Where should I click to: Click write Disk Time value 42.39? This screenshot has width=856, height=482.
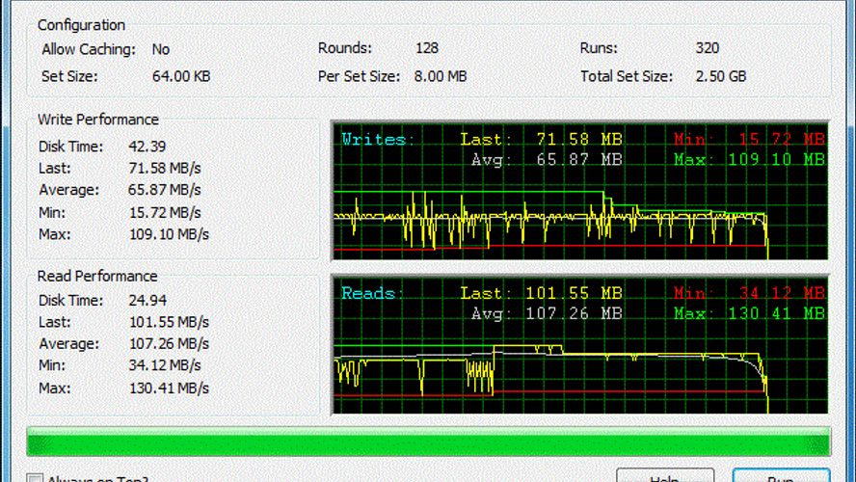[147, 147]
